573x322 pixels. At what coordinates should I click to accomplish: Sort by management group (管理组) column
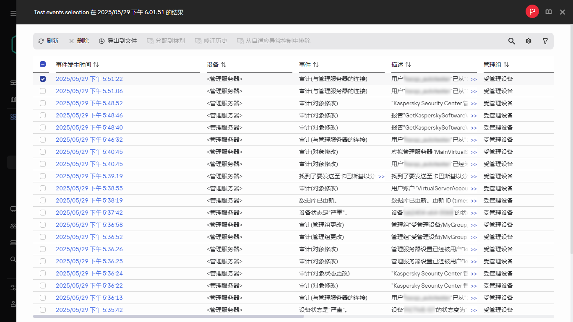pyautogui.click(x=506, y=65)
